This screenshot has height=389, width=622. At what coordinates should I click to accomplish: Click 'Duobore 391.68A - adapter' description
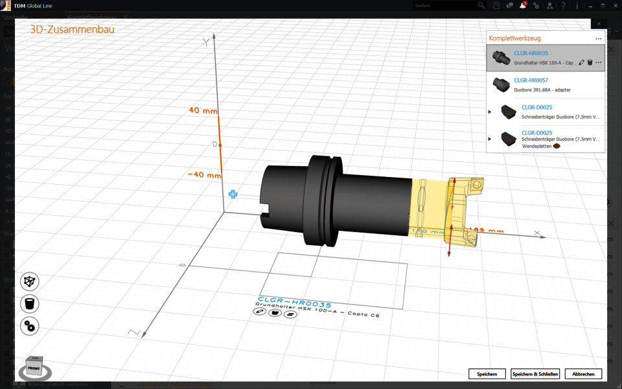[x=542, y=89]
